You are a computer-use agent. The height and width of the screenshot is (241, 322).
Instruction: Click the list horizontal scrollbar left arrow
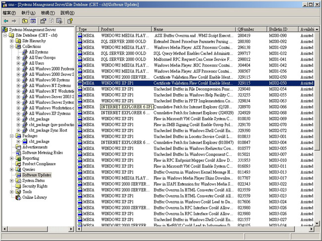coord(79,229)
